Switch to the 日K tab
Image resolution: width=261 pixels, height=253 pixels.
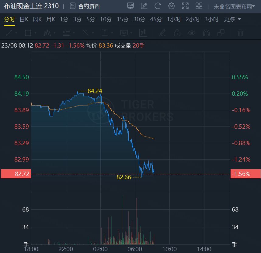point(24,19)
